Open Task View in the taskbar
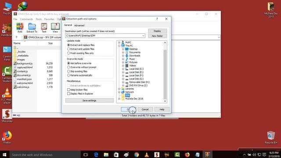Viewport: 281px width, 158px height. [86, 154]
